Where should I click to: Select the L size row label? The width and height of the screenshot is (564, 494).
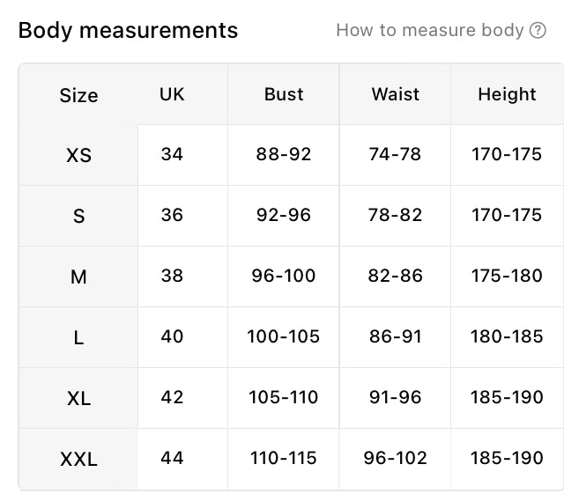pos(78,337)
